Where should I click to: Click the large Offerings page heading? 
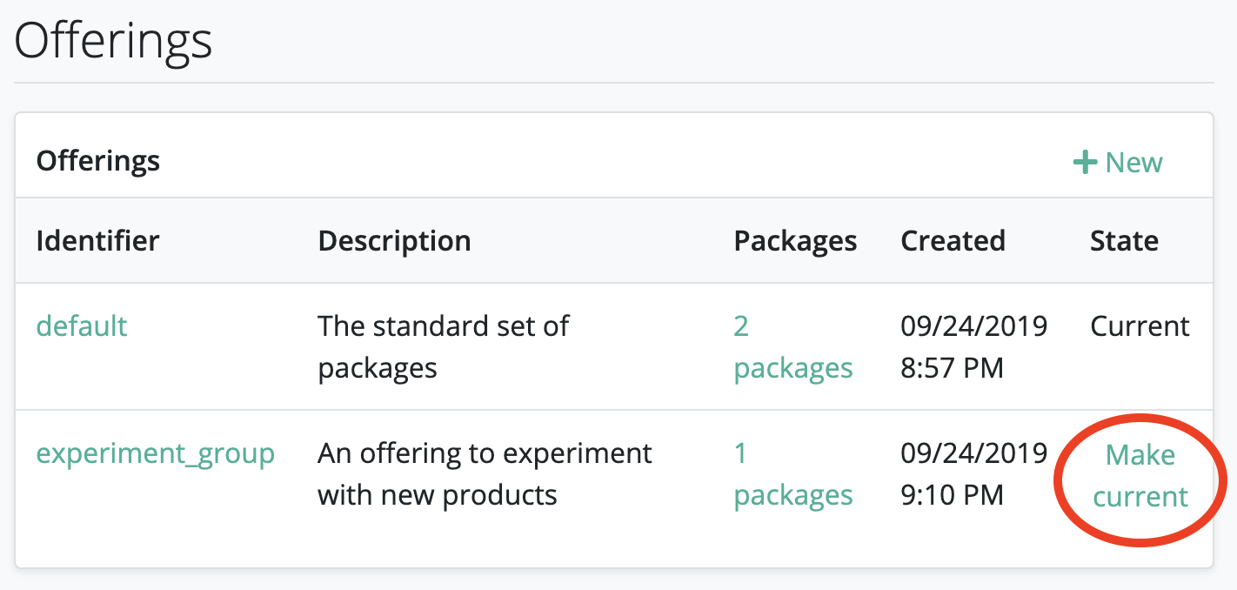click(x=113, y=41)
